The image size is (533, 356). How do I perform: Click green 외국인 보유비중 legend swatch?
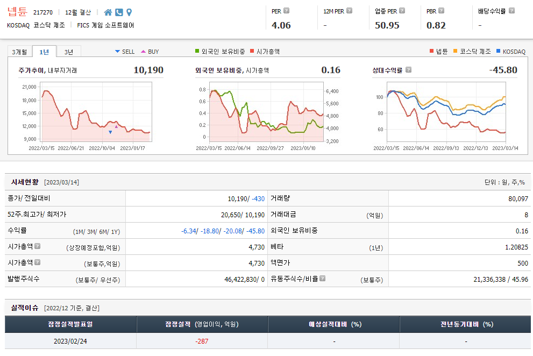tap(197, 51)
